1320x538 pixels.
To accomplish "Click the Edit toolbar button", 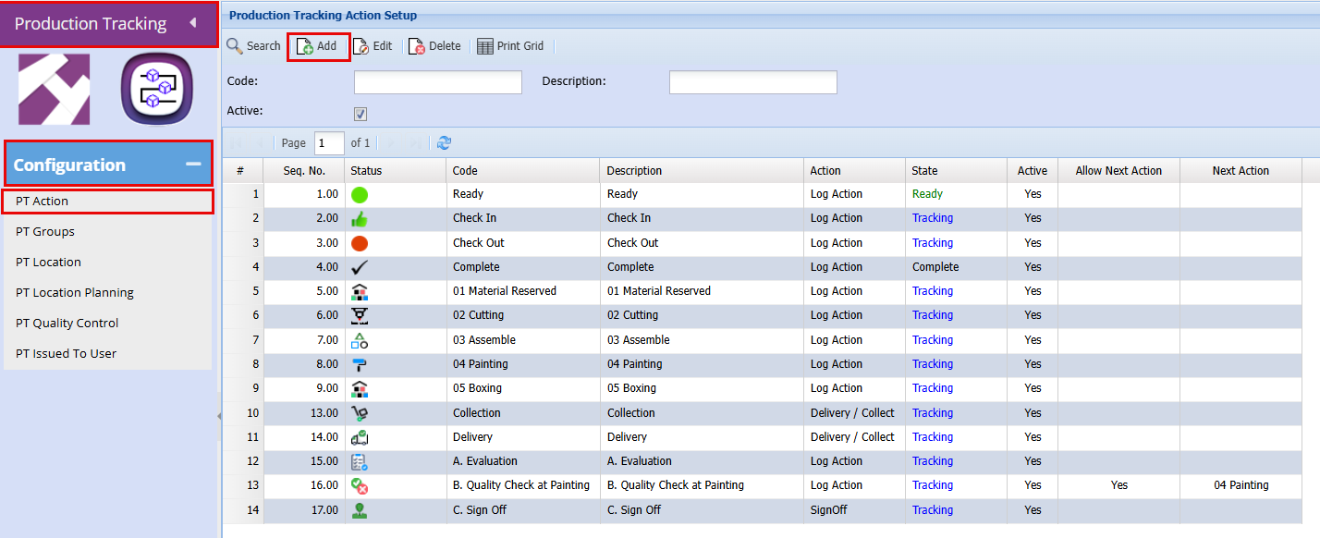I will pyautogui.click(x=373, y=46).
